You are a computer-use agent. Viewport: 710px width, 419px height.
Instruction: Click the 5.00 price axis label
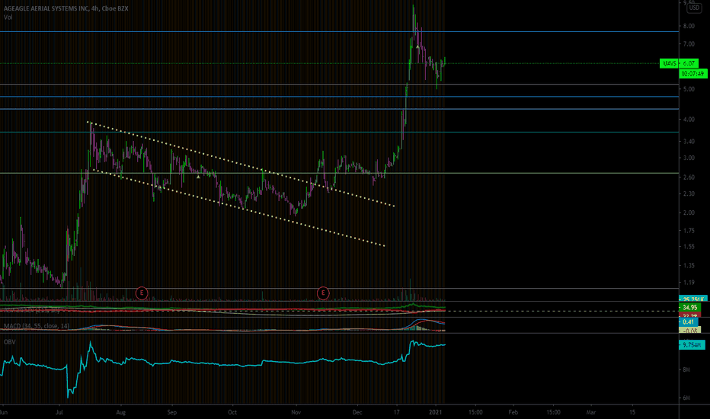pyautogui.click(x=689, y=89)
